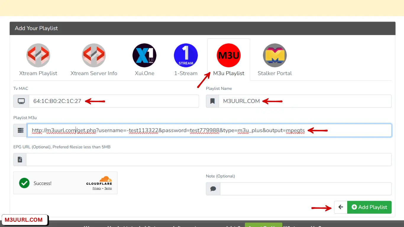The width and height of the screenshot is (404, 227).
Task: Open the Cloudflare Privacy link
Action: [x=97, y=188]
